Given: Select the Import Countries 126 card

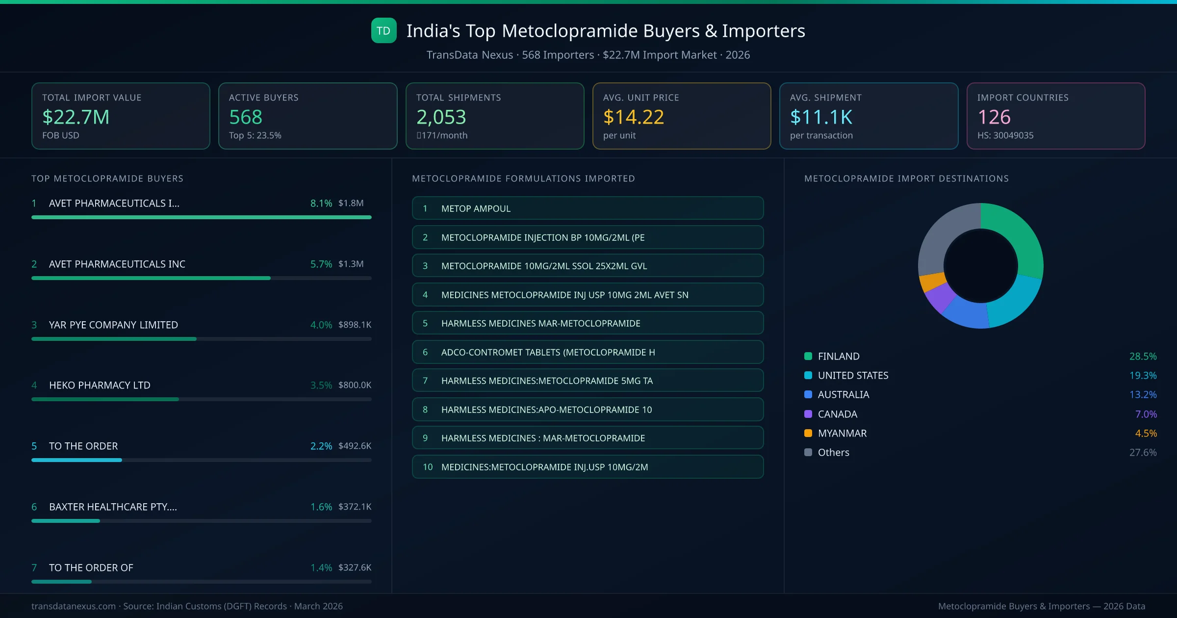Looking at the screenshot, I should (1056, 116).
